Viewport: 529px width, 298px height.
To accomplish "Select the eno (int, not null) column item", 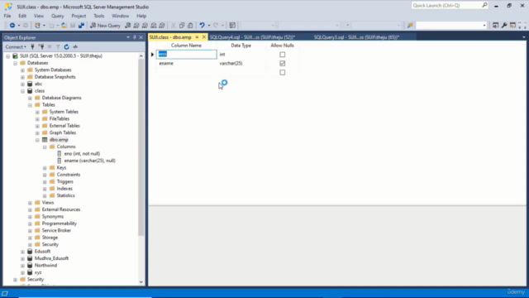I will [82, 154].
